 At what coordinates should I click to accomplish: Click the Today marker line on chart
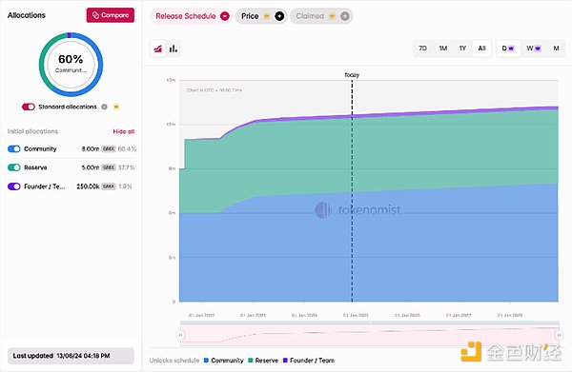coord(352,189)
